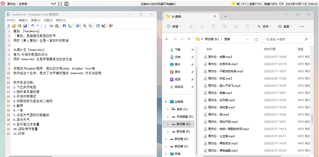Open the Explorer see-more ellipsis button

coord(302,26)
